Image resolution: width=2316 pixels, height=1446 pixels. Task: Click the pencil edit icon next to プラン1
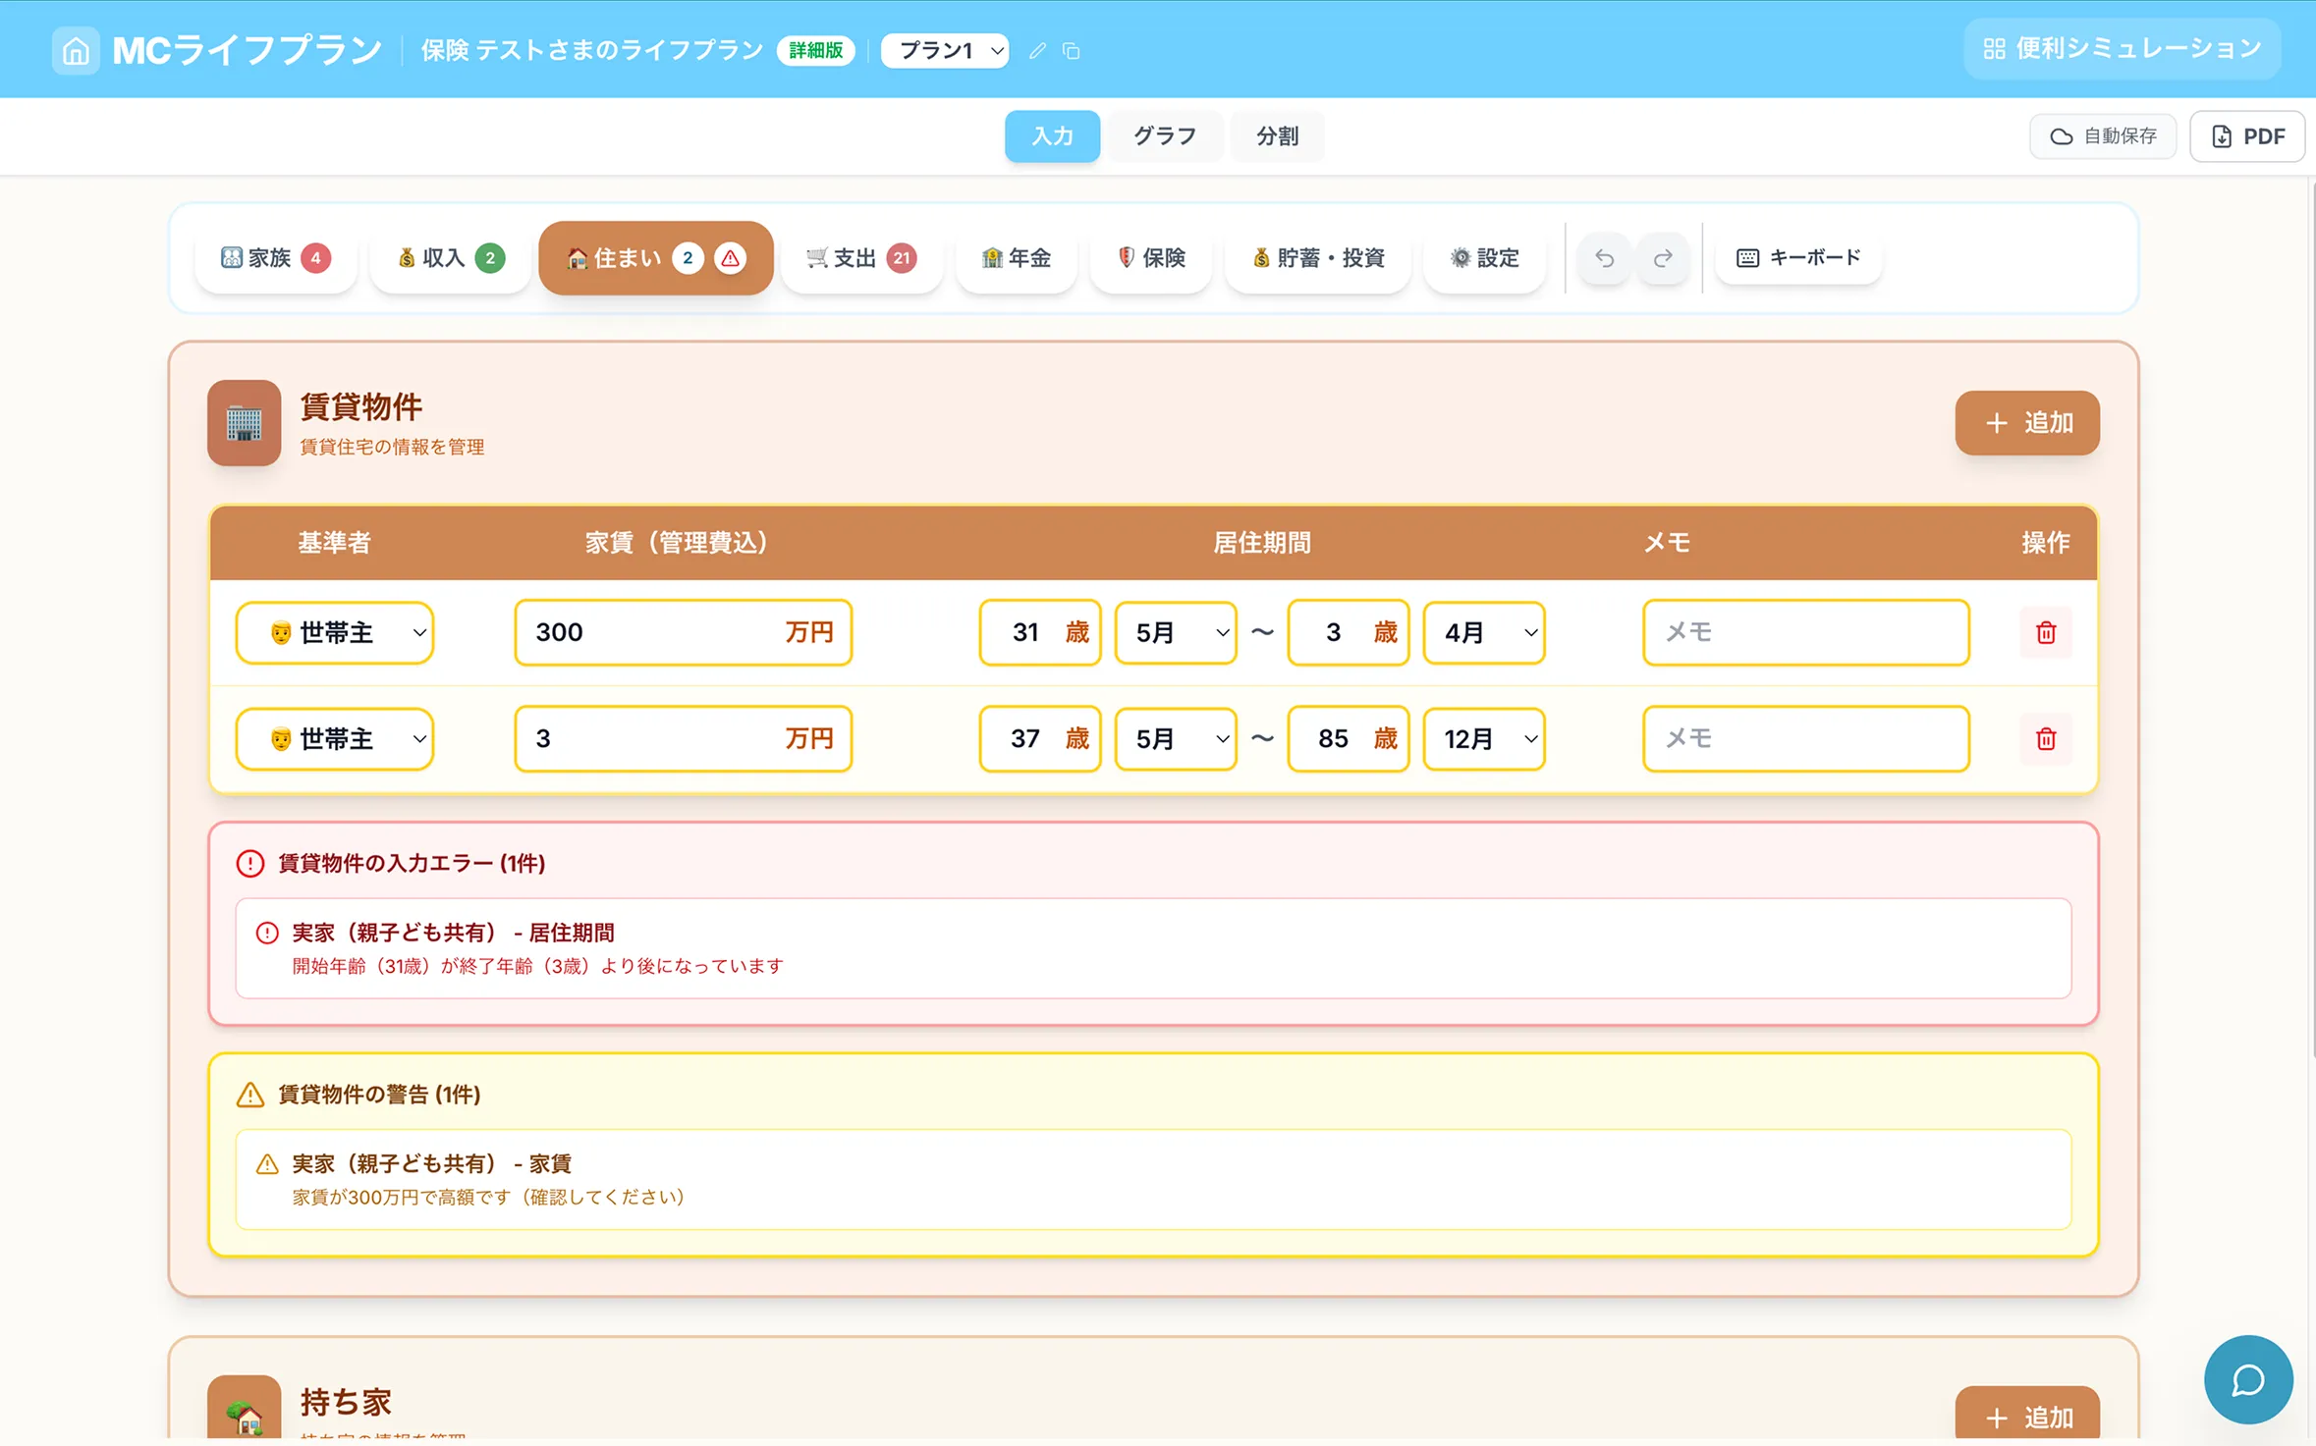(x=1037, y=50)
